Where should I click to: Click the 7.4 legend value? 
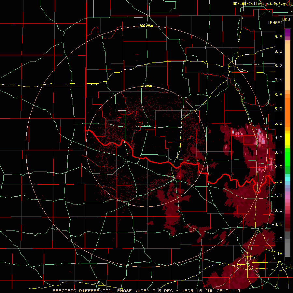[x=278, y=80]
